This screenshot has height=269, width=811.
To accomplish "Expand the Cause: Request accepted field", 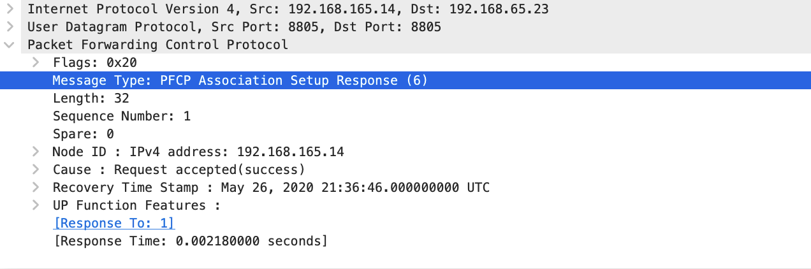I will [x=36, y=170].
